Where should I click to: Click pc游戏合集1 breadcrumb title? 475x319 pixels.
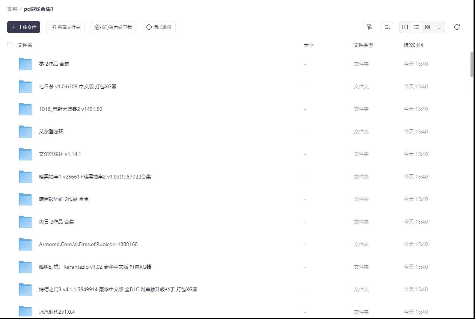click(x=39, y=9)
